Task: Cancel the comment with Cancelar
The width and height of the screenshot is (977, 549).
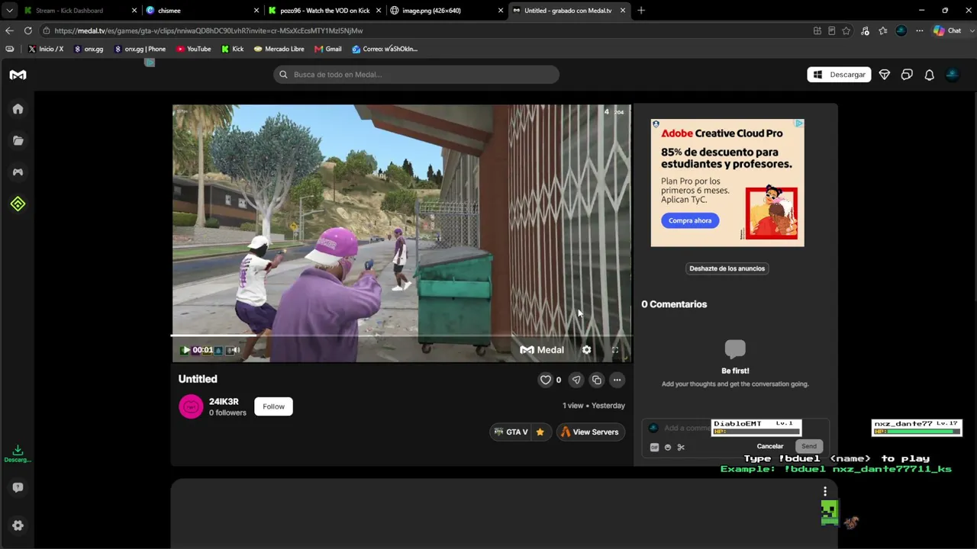Action: tap(770, 446)
